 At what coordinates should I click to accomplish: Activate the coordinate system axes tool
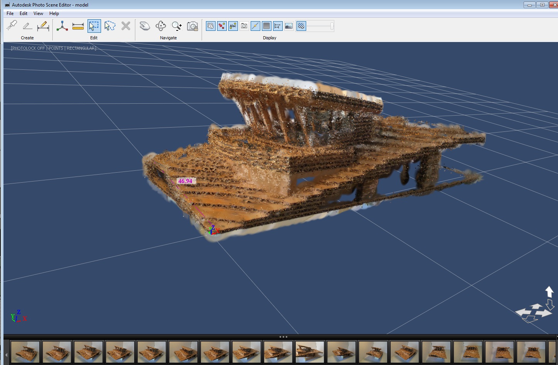[62, 26]
